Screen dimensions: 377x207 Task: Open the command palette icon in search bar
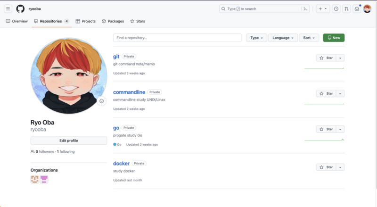click(305, 9)
